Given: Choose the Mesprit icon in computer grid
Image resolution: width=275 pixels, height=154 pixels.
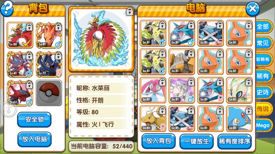Looking at the screenshot, I should click(153, 90).
